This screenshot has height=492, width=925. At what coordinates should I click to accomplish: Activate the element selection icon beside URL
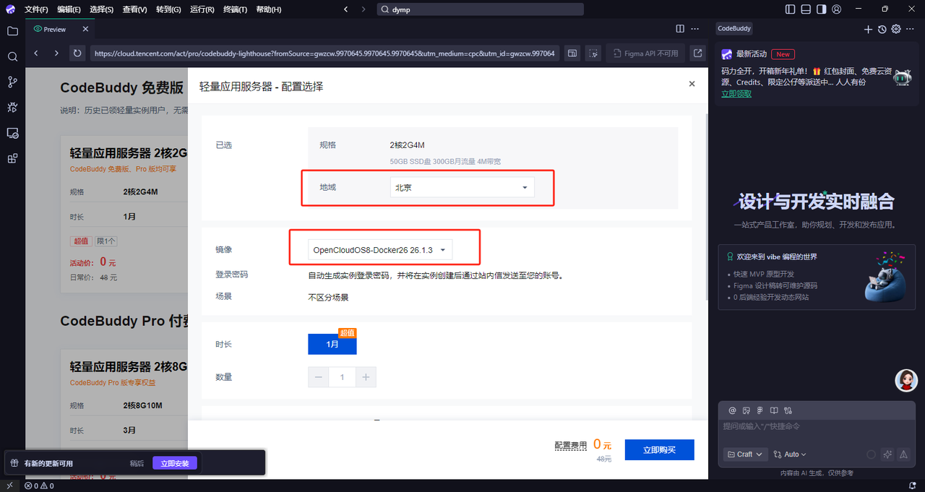pos(593,53)
